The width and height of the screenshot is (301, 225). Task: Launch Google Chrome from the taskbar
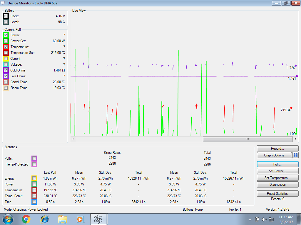[x=26, y=219]
